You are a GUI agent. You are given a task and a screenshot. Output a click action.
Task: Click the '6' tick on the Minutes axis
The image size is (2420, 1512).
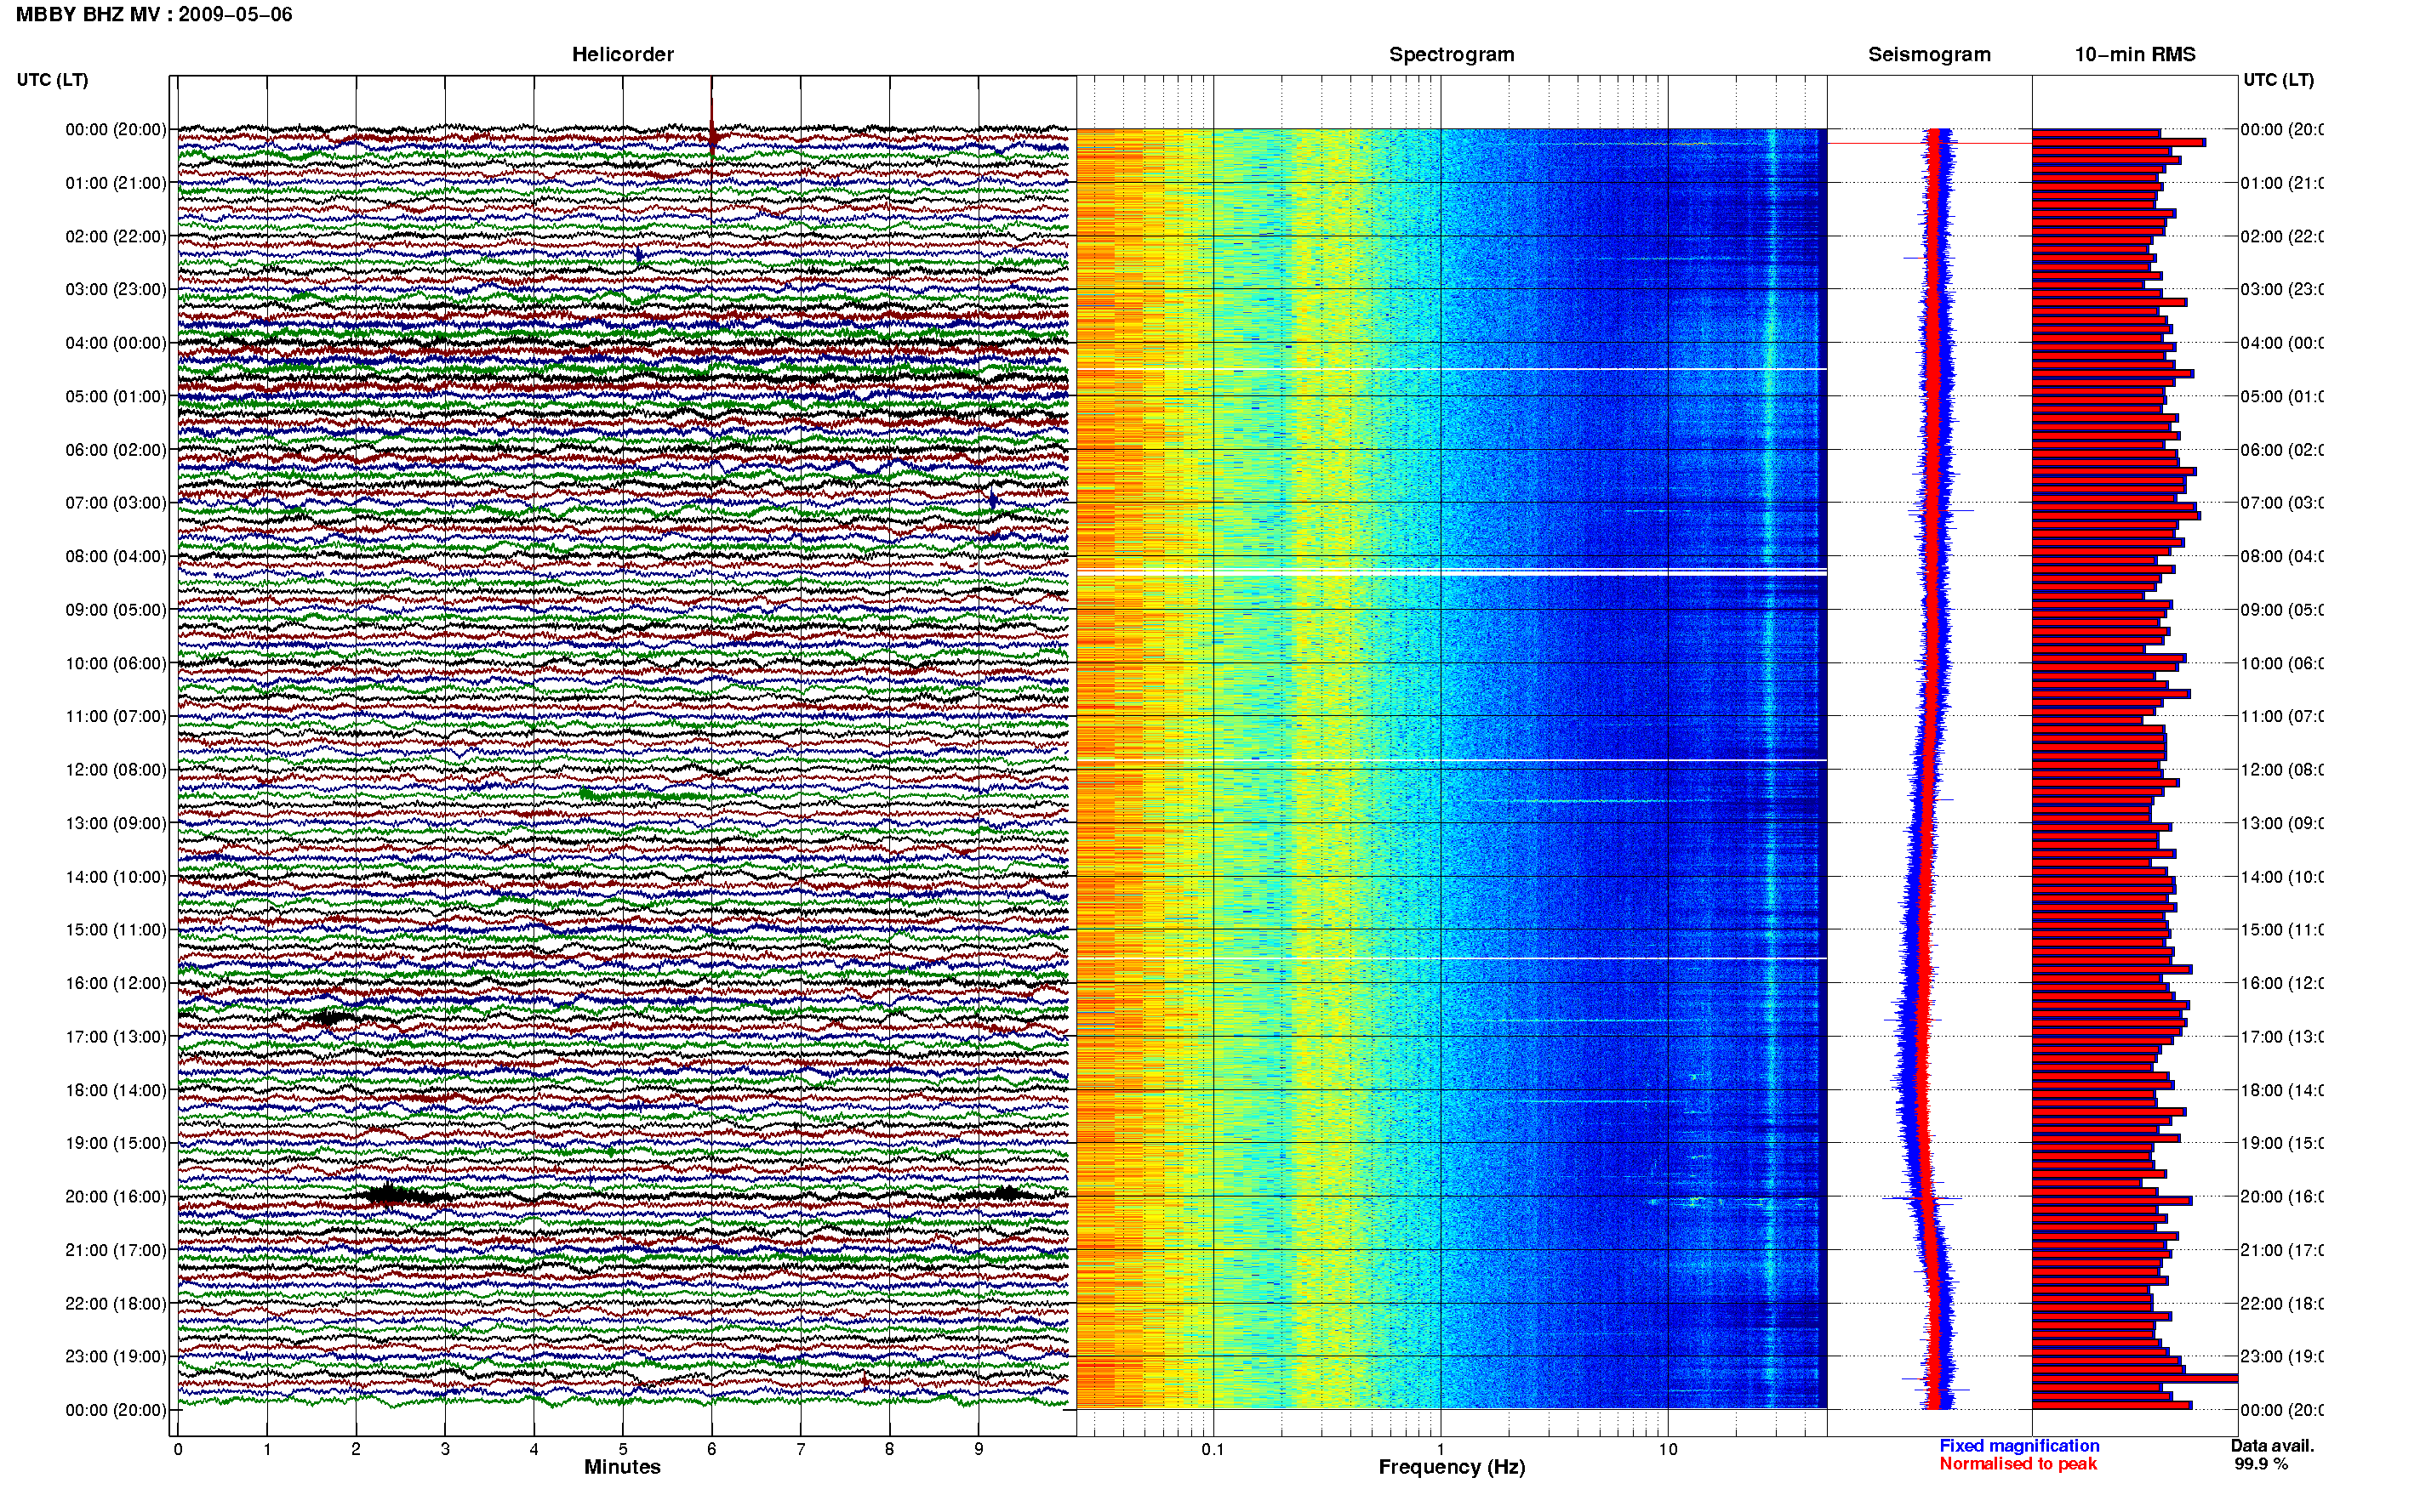[711, 1450]
